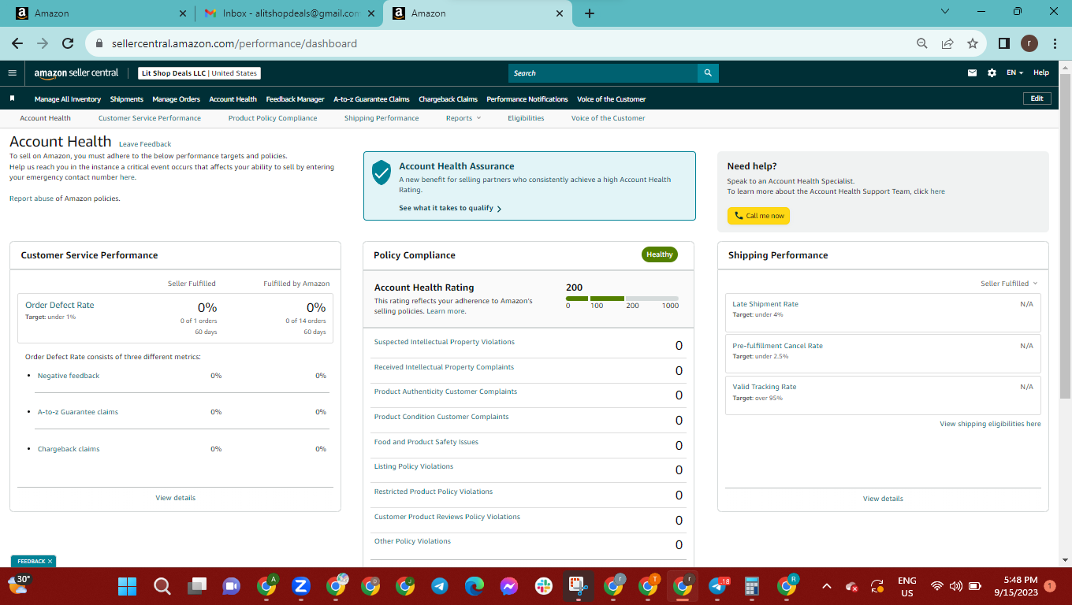Screen dimensions: 1072x605
Task: Open the Task View icon in taskbar
Action: (x=196, y=586)
